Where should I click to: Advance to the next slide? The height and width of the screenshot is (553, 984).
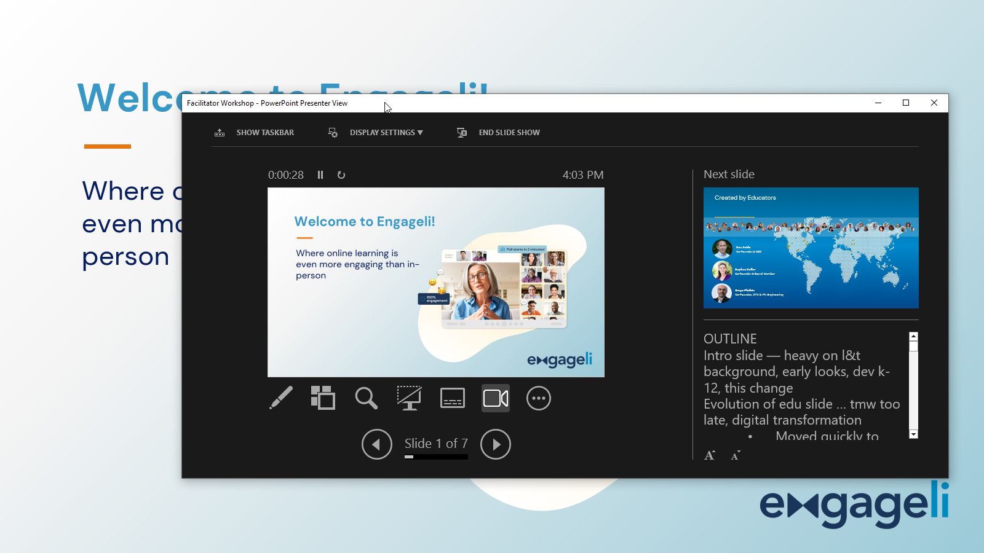495,444
